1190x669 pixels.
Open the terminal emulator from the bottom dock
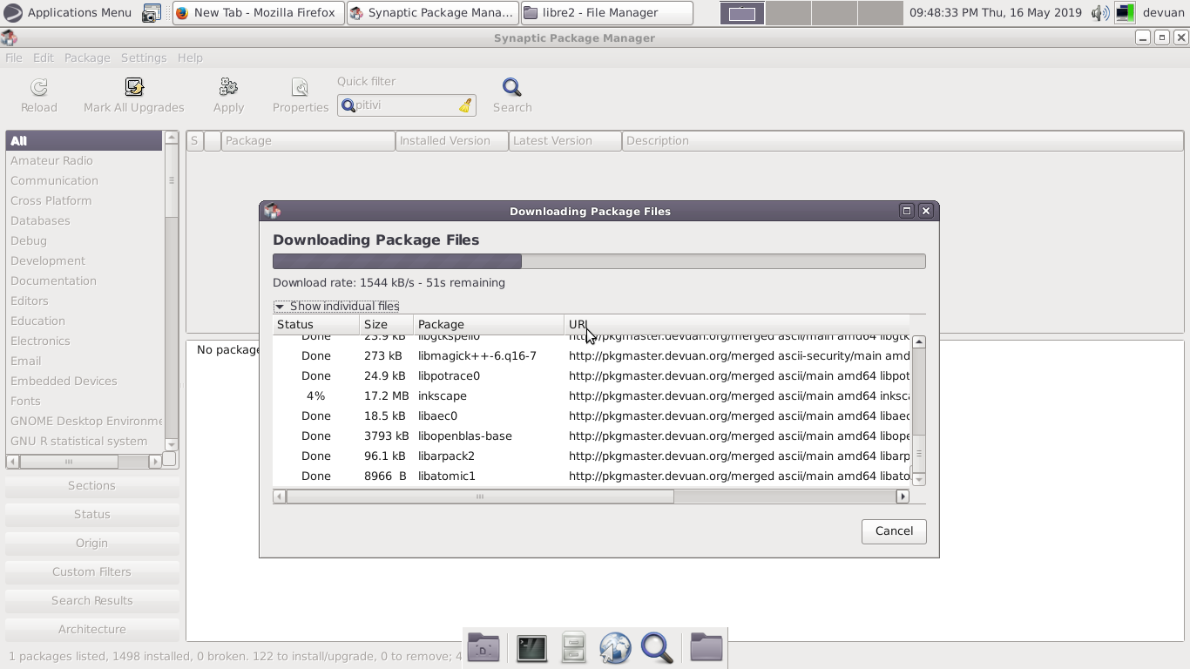[x=531, y=647]
